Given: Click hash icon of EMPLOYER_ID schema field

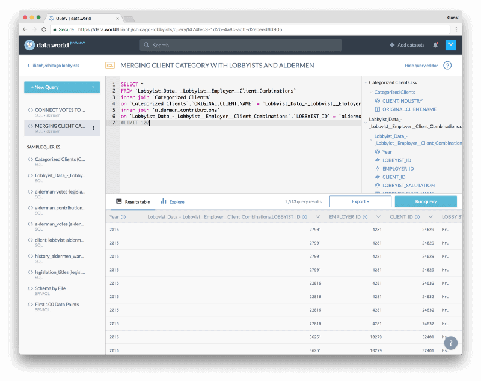Looking at the screenshot, I should 378,169.
